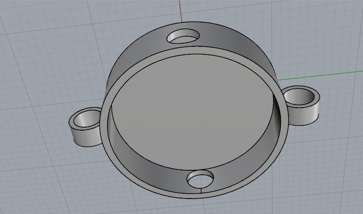Click the green axis line

coord(320,75)
